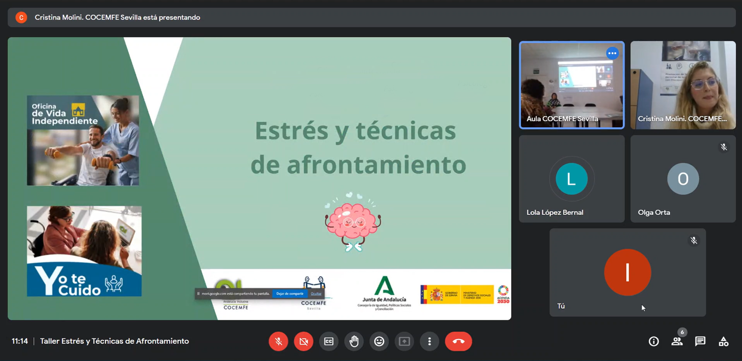Open the activities shapes icon
Screen dimensions: 742x361
723,341
